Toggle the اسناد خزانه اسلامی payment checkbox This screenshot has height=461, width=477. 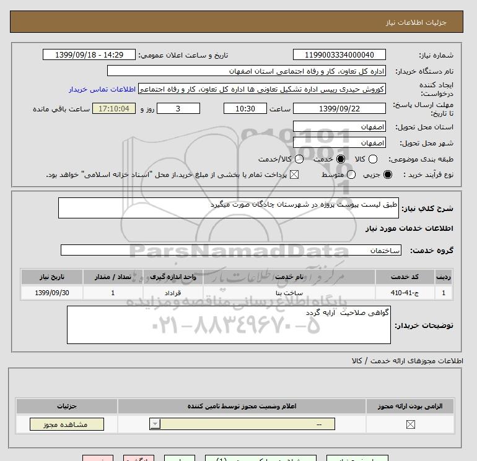[x=294, y=174]
